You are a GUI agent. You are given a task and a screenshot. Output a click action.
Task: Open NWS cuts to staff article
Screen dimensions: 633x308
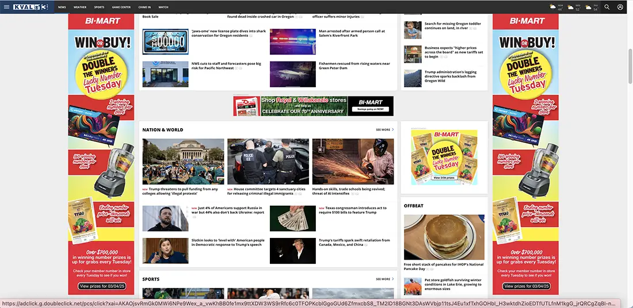point(226,66)
